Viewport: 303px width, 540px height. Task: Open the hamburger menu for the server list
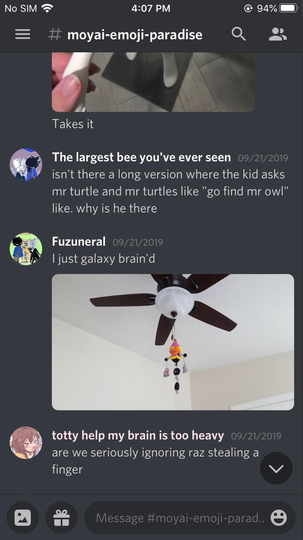tap(23, 35)
